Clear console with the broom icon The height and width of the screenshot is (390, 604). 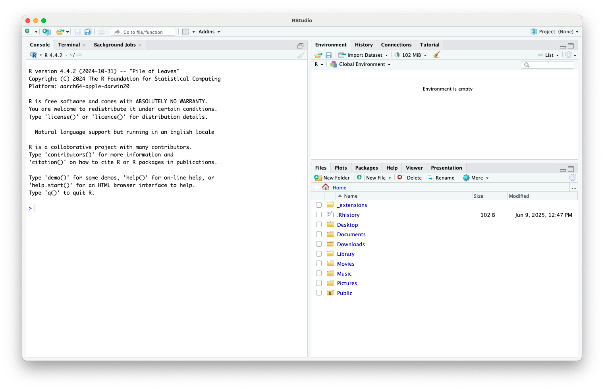(301, 55)
